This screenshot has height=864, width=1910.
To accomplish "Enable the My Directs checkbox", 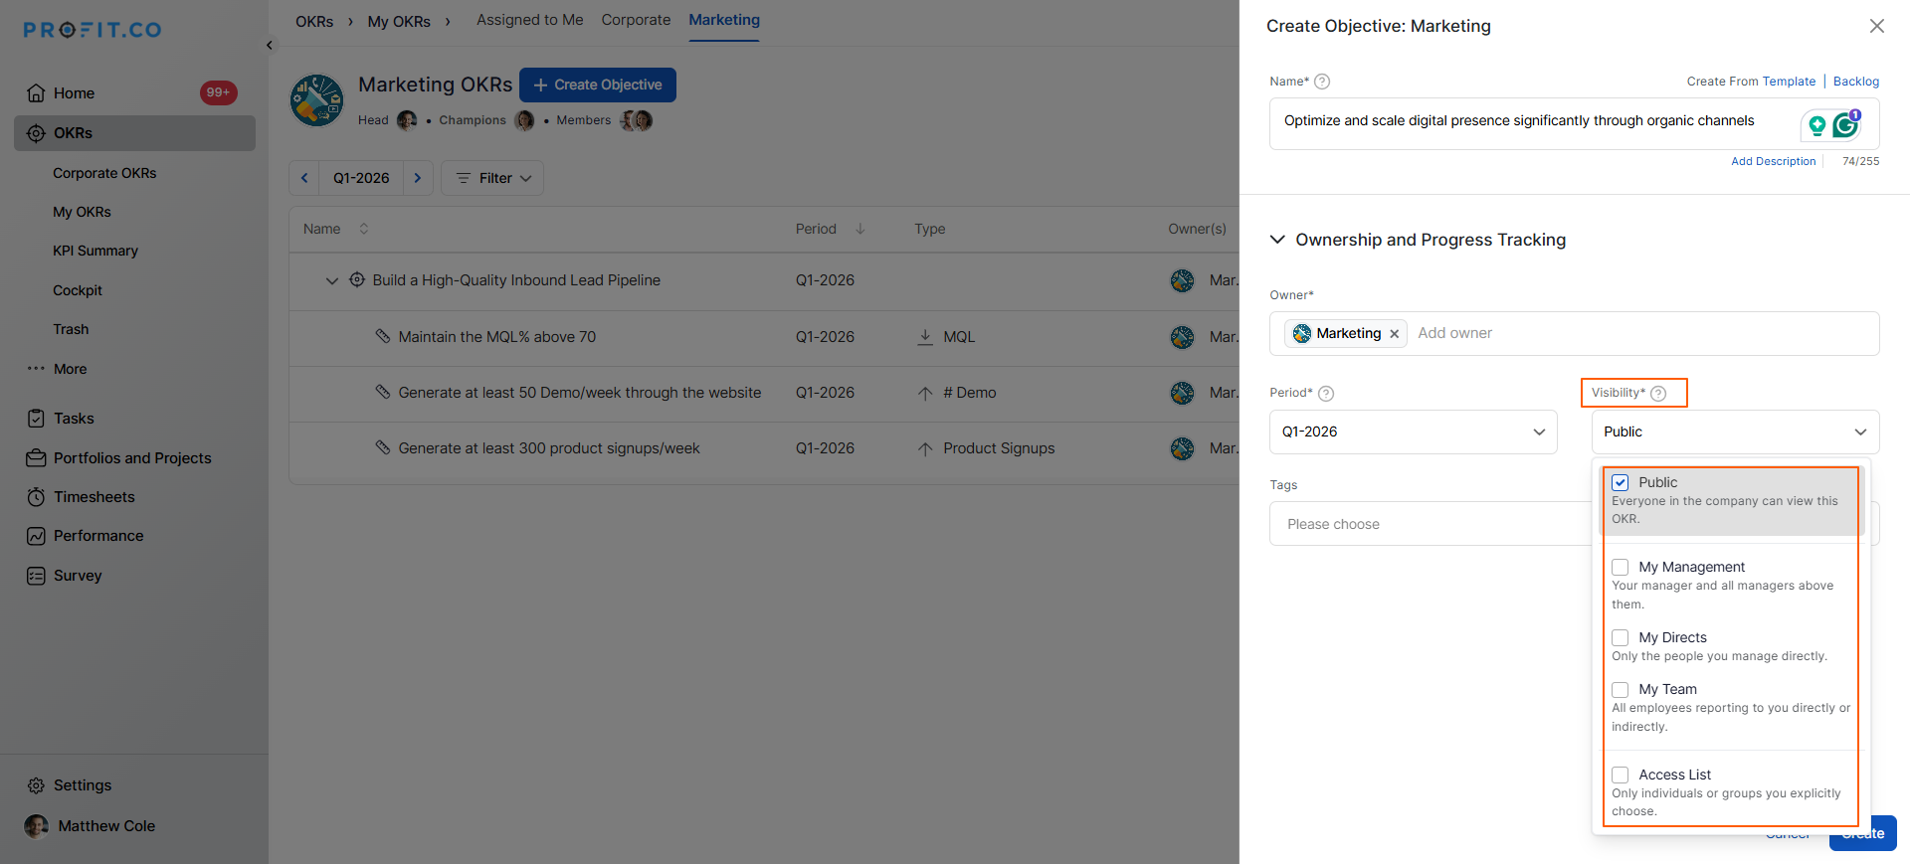I will [x=1621, y=637].
